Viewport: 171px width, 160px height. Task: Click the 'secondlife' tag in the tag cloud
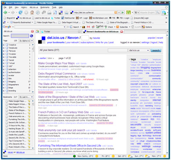136,124
